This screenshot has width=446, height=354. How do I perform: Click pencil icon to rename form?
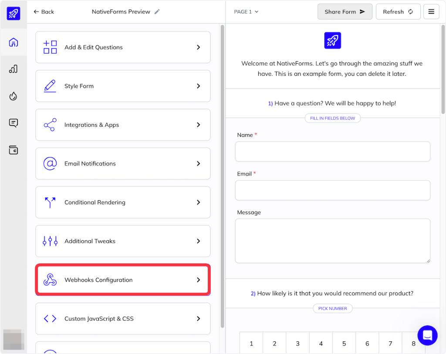pos(157,12)
